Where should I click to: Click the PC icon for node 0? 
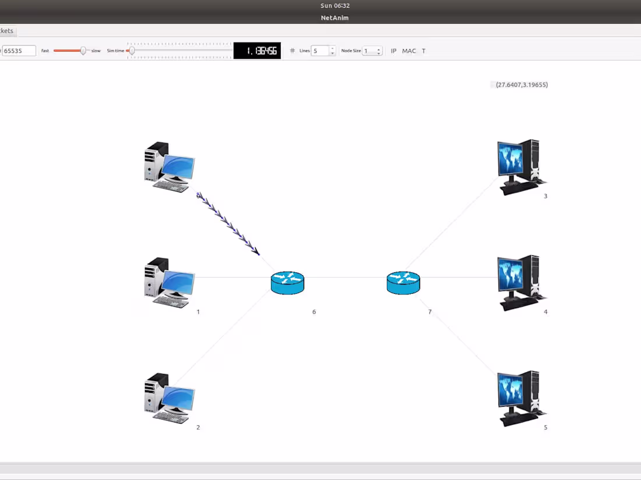[x=169, y=167]
